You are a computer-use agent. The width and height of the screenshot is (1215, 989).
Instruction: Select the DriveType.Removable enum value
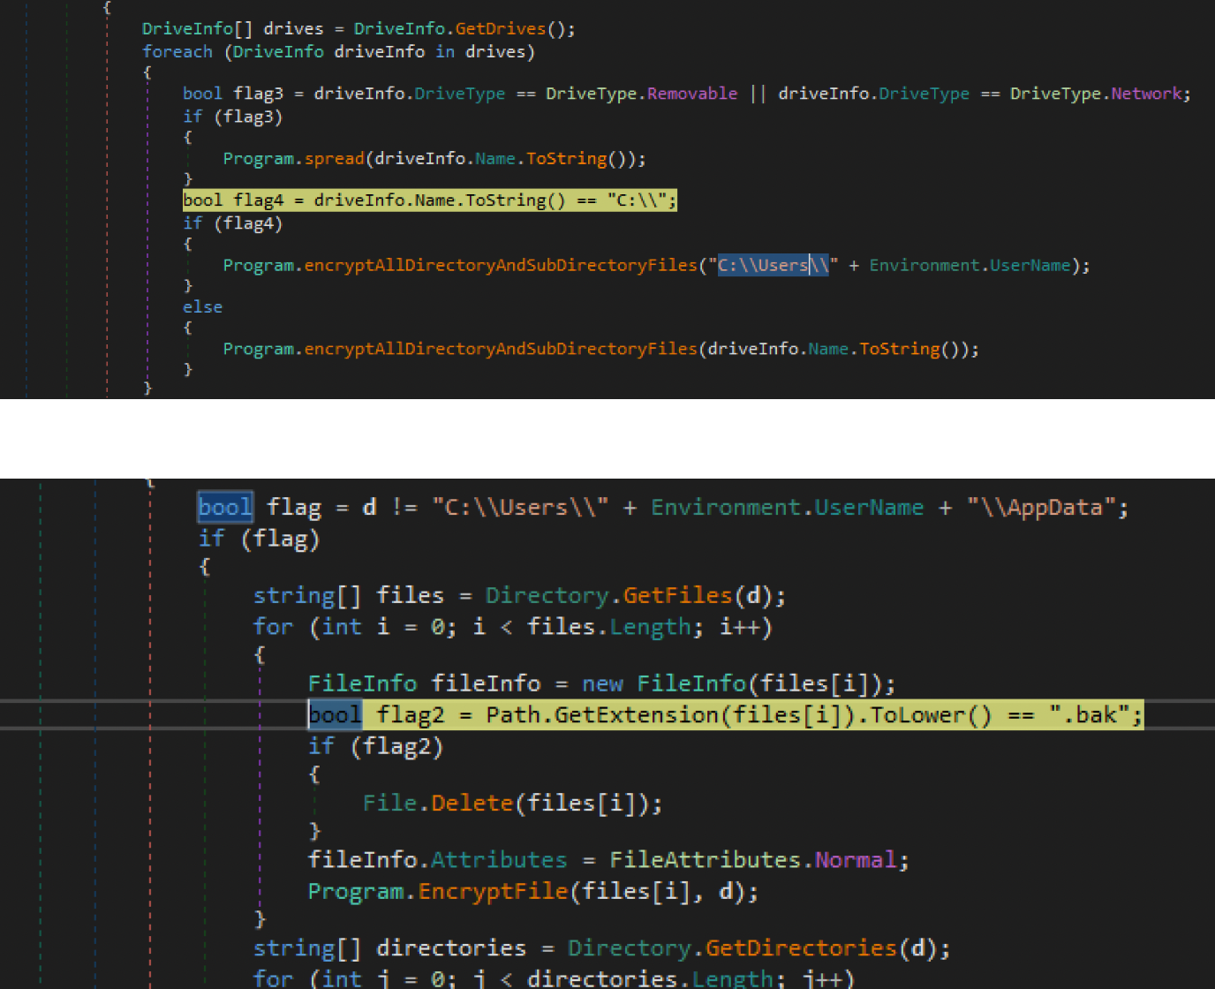pyautogui.click(x=641, y=94)
